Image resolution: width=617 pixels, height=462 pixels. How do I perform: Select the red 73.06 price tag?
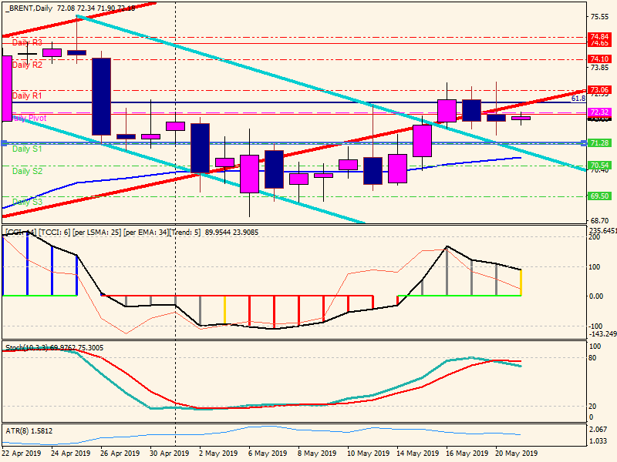pyautogui.click(x=599, y=90)
